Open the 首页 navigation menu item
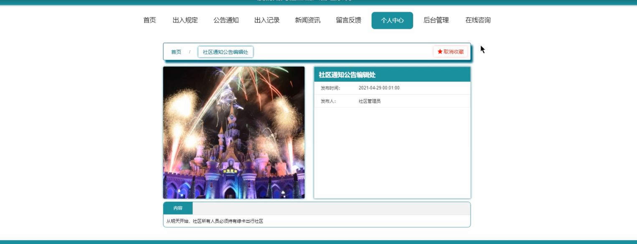Viewport: 637px width, 244px height. tap(150, 20)
